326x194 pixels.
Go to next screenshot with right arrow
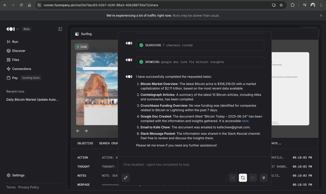(x=86, y=131)
